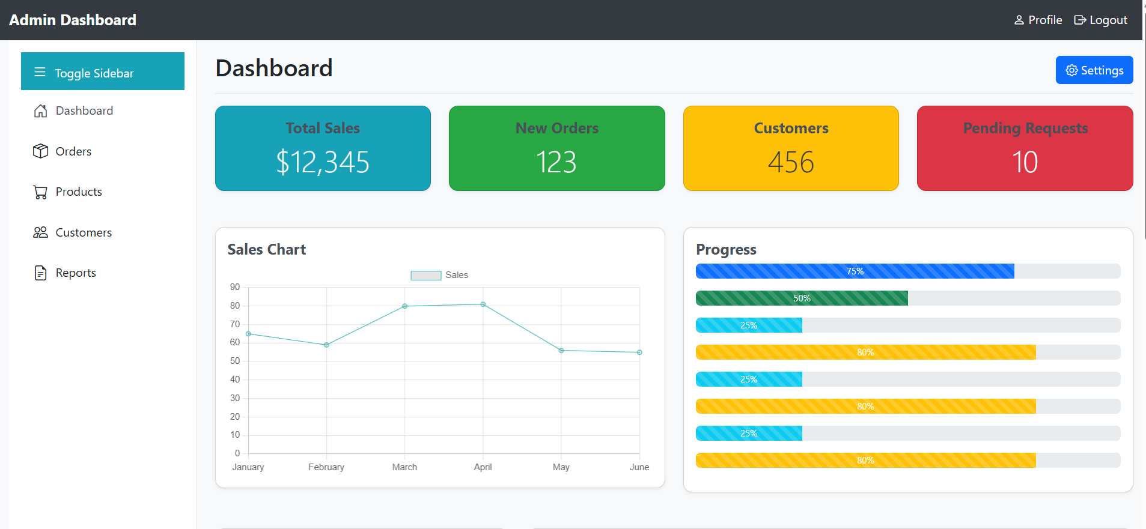Click the June data point on chart
The height and width of the screenshot is (529, 1146).
(639, 352)
